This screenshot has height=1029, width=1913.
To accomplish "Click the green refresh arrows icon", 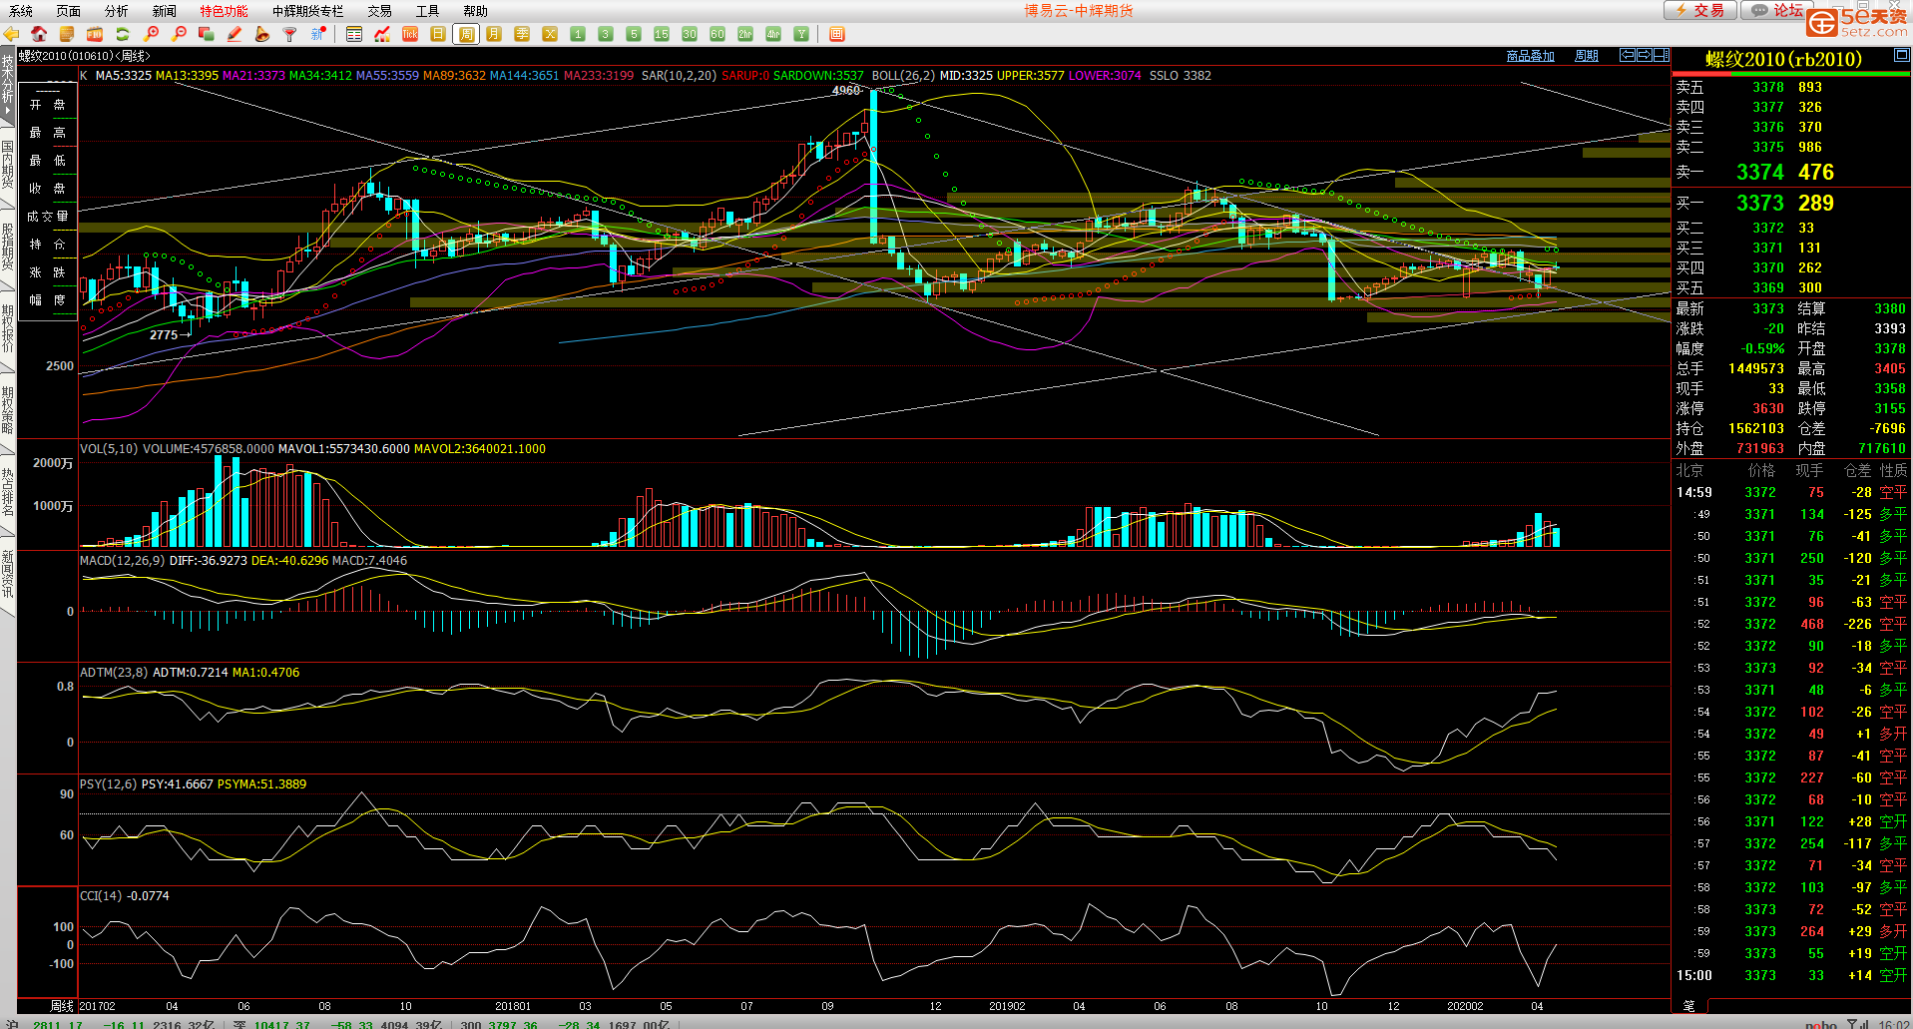I will tap(123, 34).
